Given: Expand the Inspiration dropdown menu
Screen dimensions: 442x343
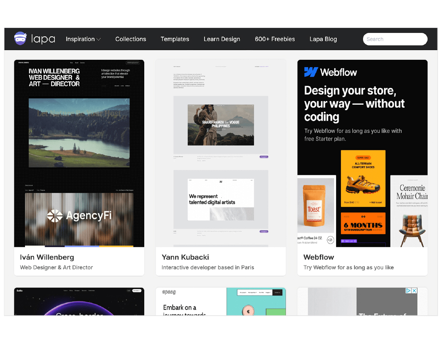Looking at the screenshot, I should coord(83,39).
